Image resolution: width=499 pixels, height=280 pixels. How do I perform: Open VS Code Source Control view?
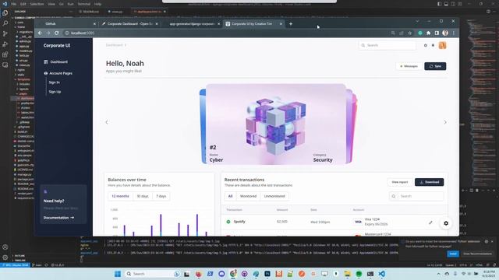click(x=5, y=33)
